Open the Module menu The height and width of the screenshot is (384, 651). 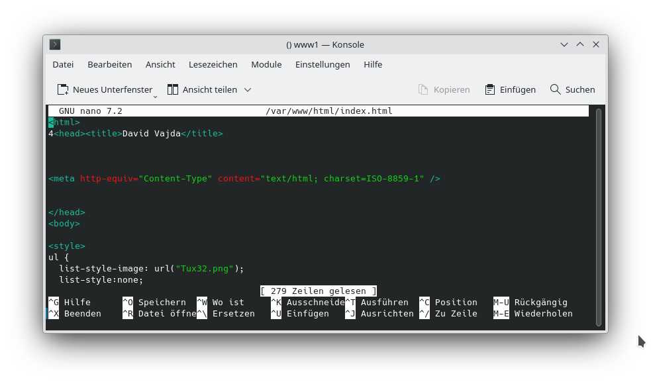266,64
